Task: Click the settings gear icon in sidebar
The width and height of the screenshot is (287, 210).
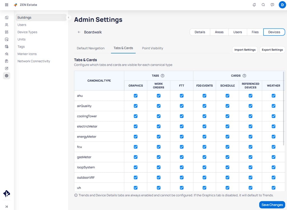Action: pyautogui.click(x=7, y=75)
